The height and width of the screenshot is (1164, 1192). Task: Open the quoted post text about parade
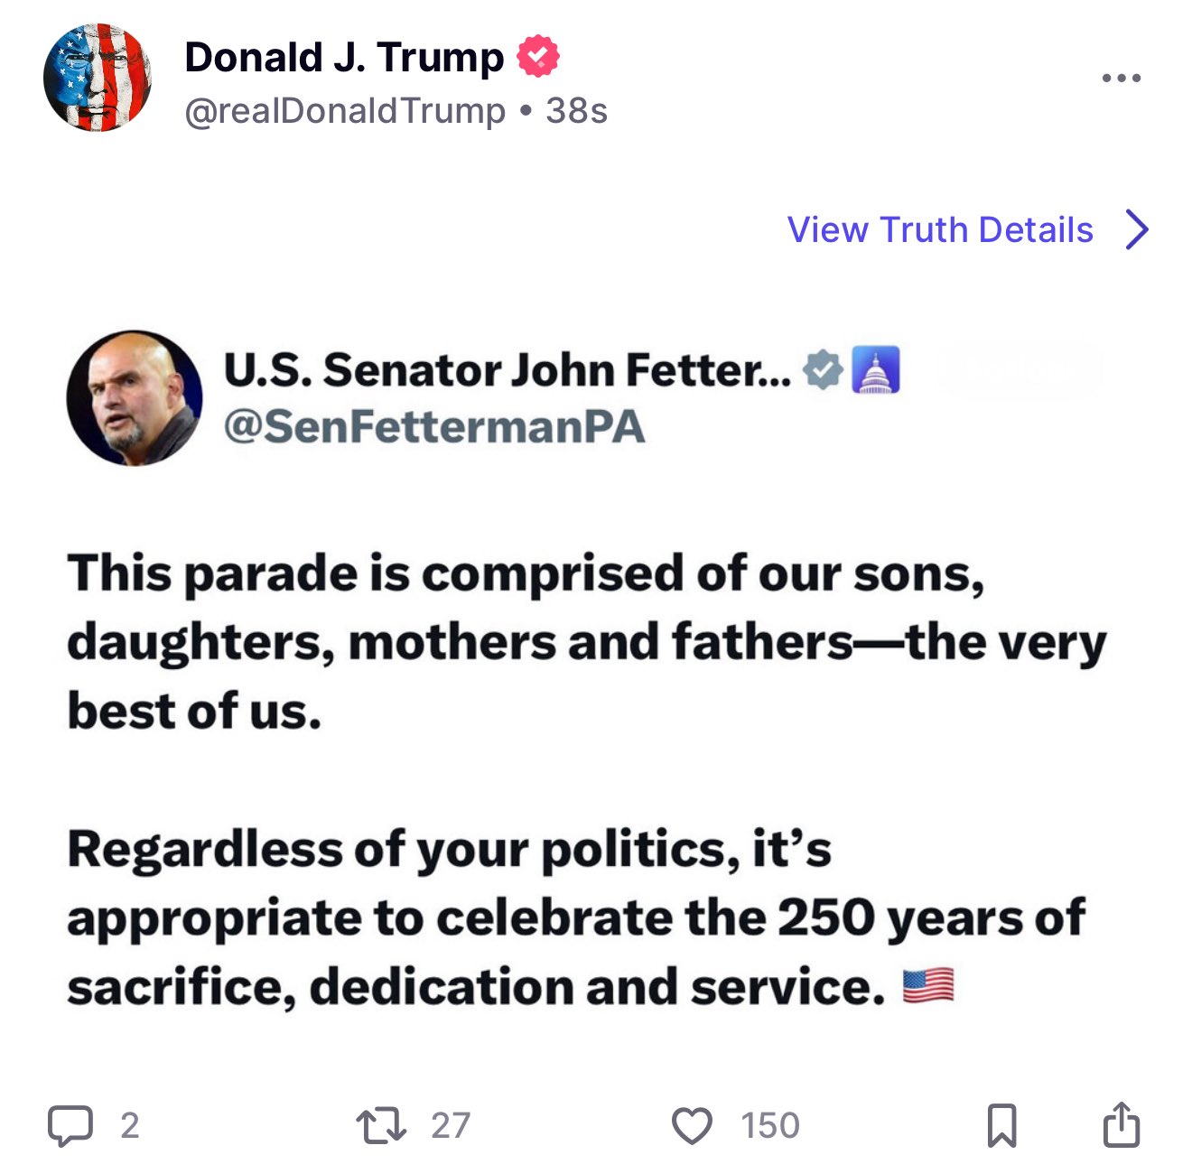tap(587, 779)
